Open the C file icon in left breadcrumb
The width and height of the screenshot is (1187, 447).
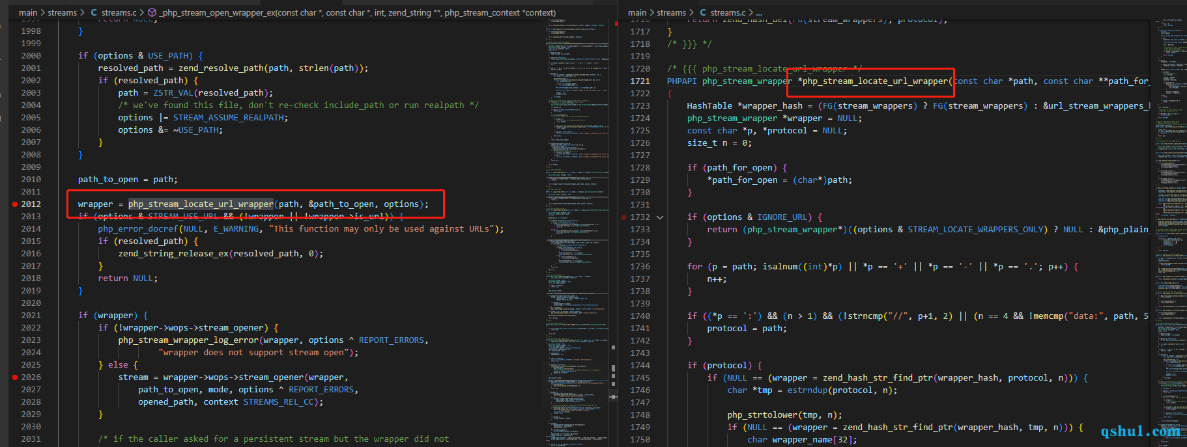coord(94,12)
